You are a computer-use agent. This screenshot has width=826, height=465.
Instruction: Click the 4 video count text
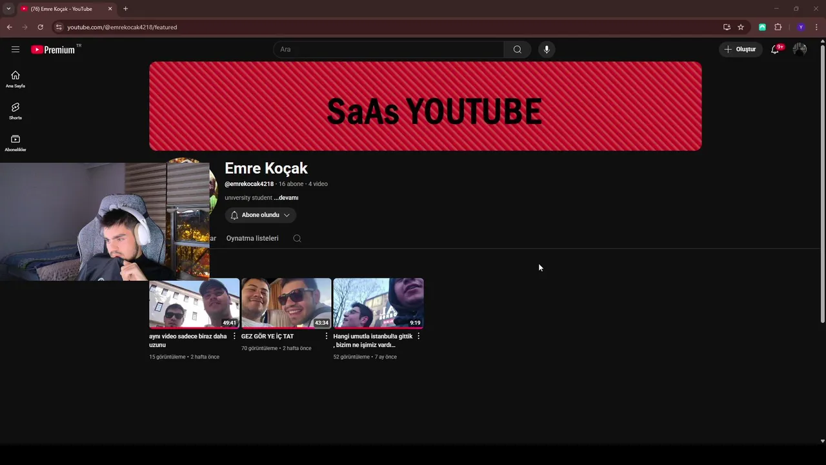click(x=318, y=184)
